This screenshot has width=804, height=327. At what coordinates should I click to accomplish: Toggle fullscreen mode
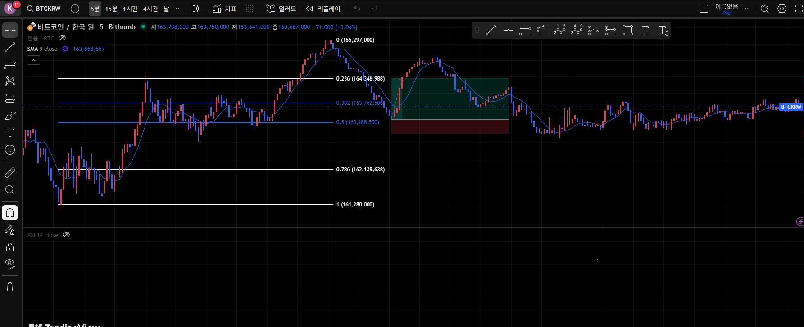pyautogui.click(x=799, y=9)
